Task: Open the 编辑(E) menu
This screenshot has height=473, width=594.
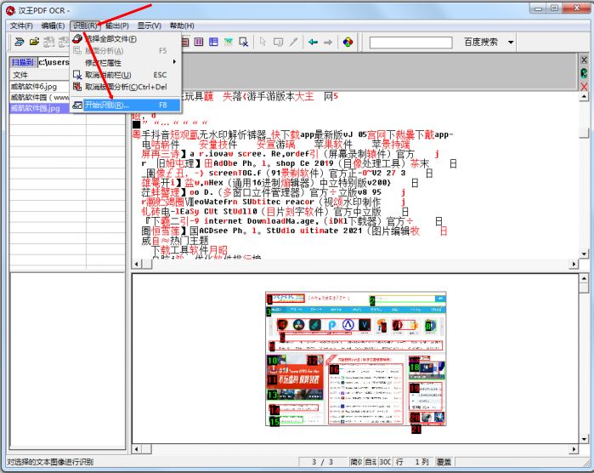Action: pos(53,26)
